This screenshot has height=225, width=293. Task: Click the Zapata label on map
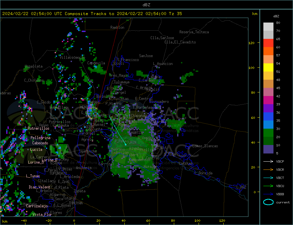[x=80, y=191]
